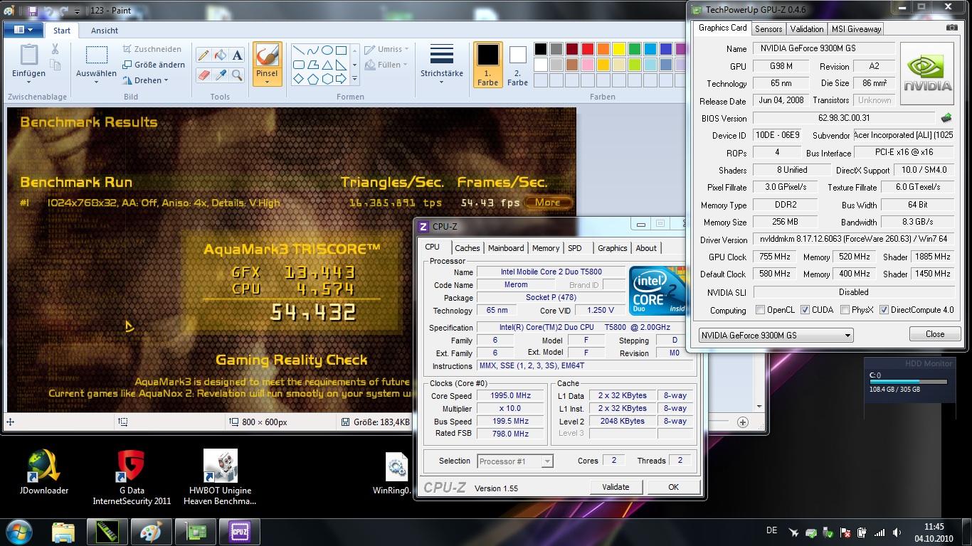Toggle the OpenCL checkbox in GPU-Z
Image resolution: width=972 pixels, height=546 pixels.
pos(760,310)
